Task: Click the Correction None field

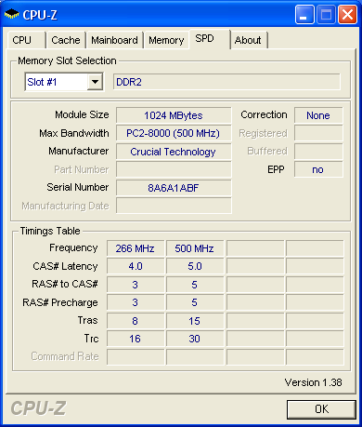Action: tap(318, 115)
